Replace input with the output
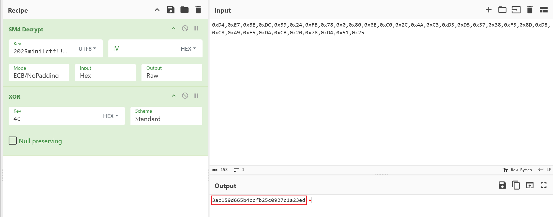 [x=530, y=185]
